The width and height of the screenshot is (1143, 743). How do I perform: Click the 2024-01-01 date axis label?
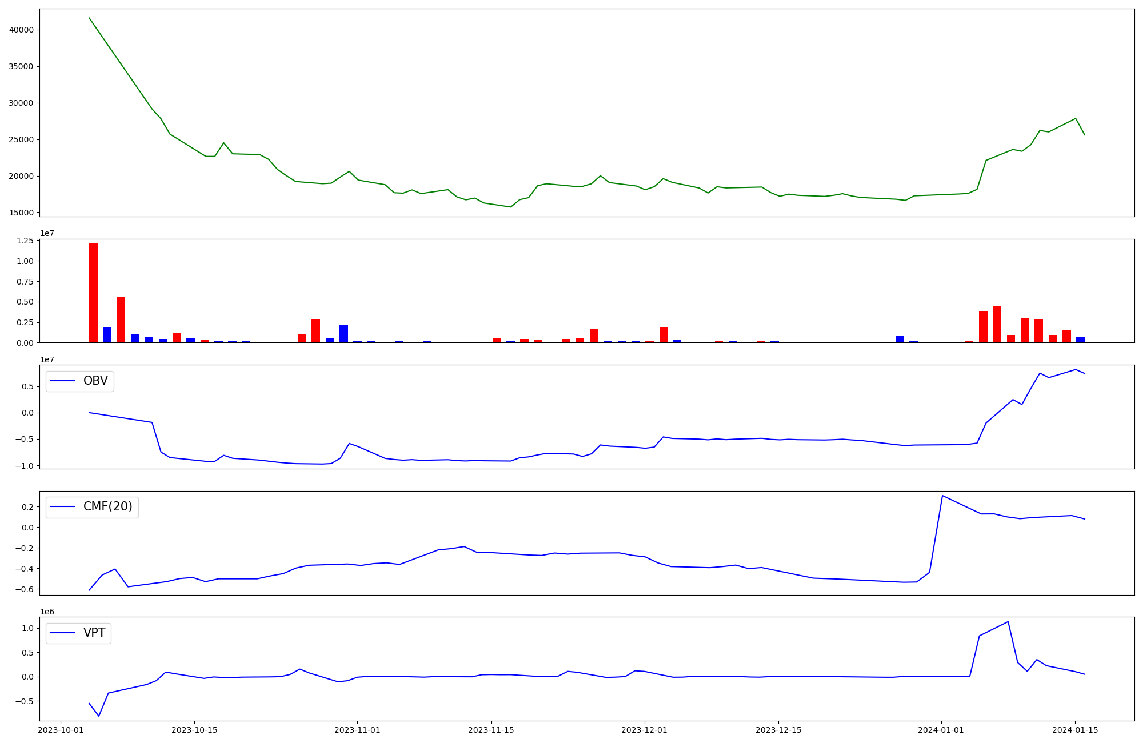coord(941,730)
